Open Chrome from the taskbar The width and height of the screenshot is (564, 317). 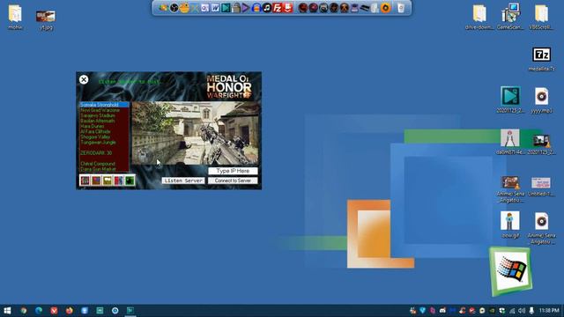tap(24, 310)
